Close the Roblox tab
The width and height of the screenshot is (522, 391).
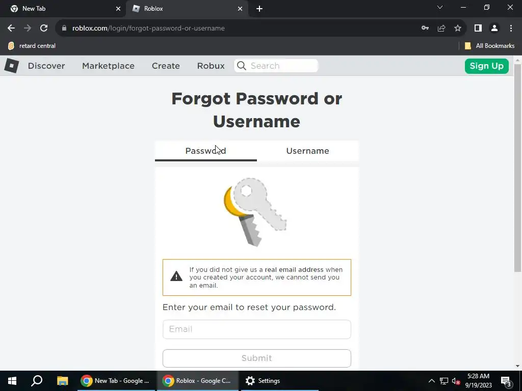click(x=240, y=9)
